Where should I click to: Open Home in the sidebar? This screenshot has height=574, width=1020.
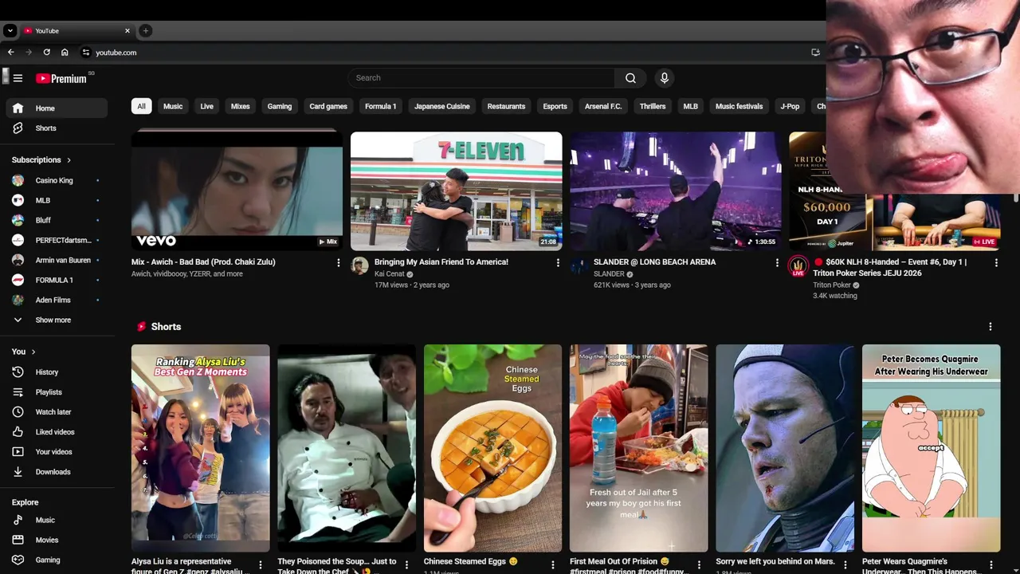click(56, 108)
